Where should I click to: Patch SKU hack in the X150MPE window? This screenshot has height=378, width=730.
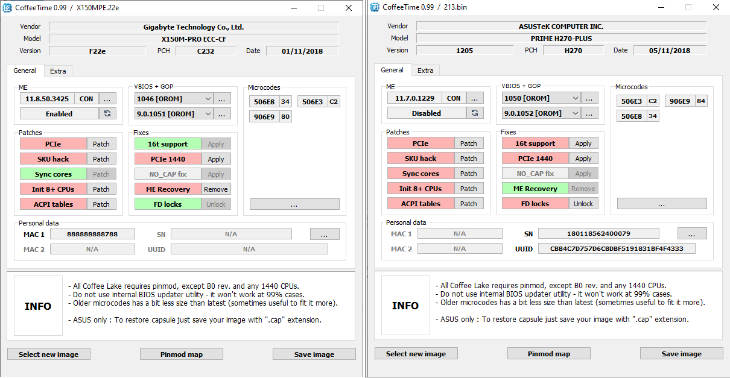pos(101,159)
